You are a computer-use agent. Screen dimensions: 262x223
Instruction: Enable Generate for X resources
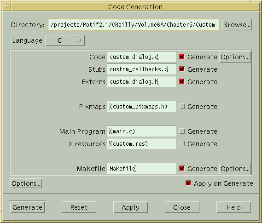coord(182,143)
